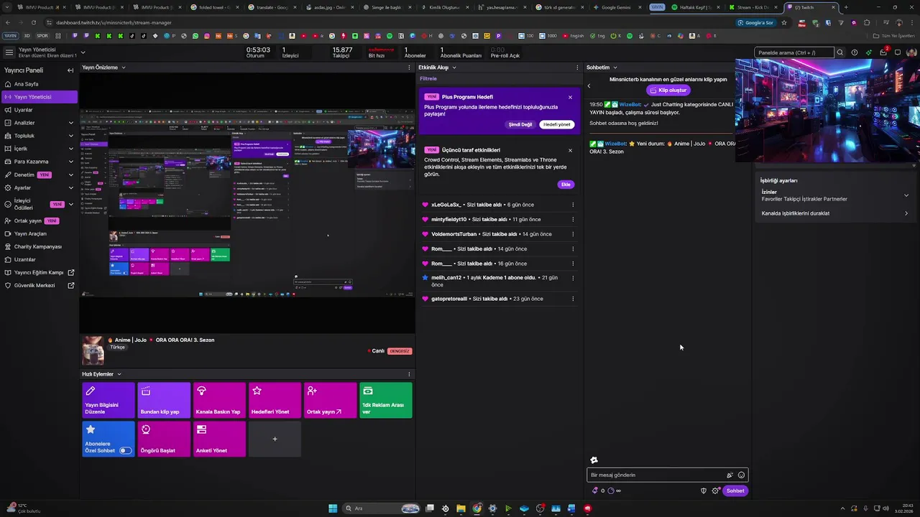Click Yayın Bilgisini Düzenle quick action

(x=109, y=400)
